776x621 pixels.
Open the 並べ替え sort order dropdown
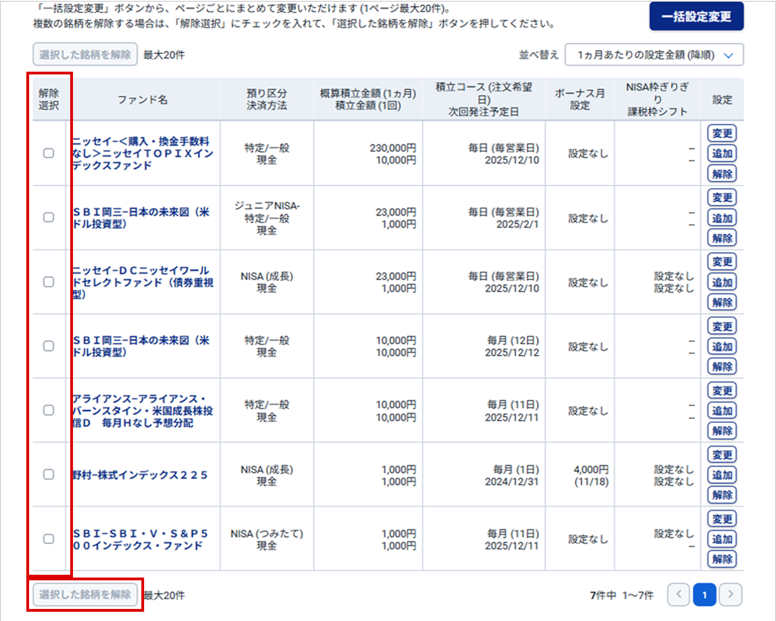click(654, 55)
